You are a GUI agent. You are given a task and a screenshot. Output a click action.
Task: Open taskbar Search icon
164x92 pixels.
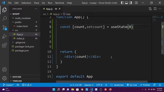[59, 89]
